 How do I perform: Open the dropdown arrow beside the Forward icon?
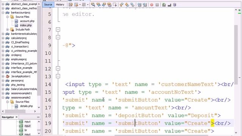[x=88, y=5]
